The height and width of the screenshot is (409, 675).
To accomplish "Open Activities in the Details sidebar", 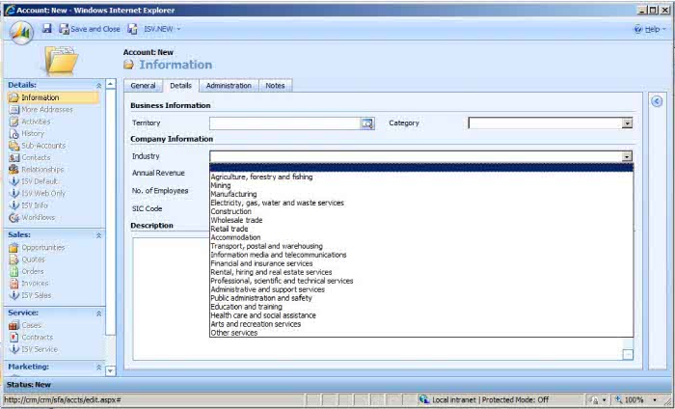I will pyautogui.click(x=36, y=122).
